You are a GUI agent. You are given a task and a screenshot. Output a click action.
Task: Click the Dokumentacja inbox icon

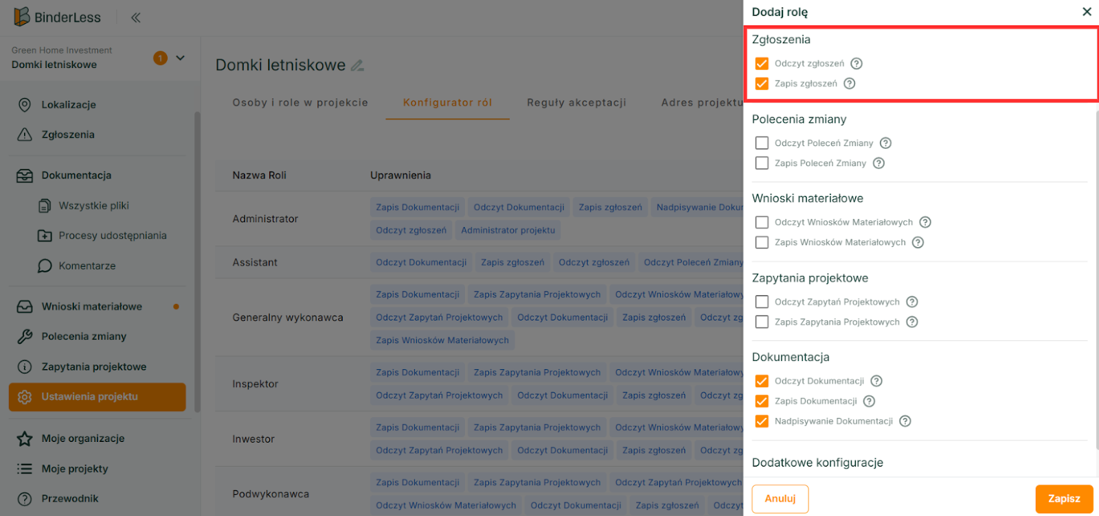click(25, 176)
